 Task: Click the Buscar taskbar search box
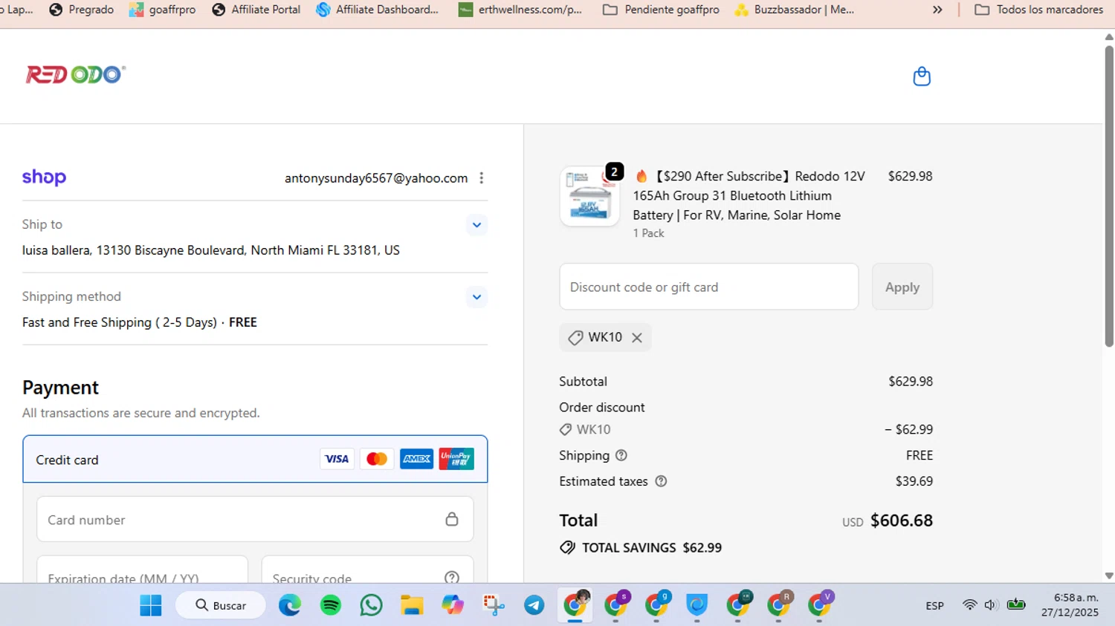tap(221, 606)
